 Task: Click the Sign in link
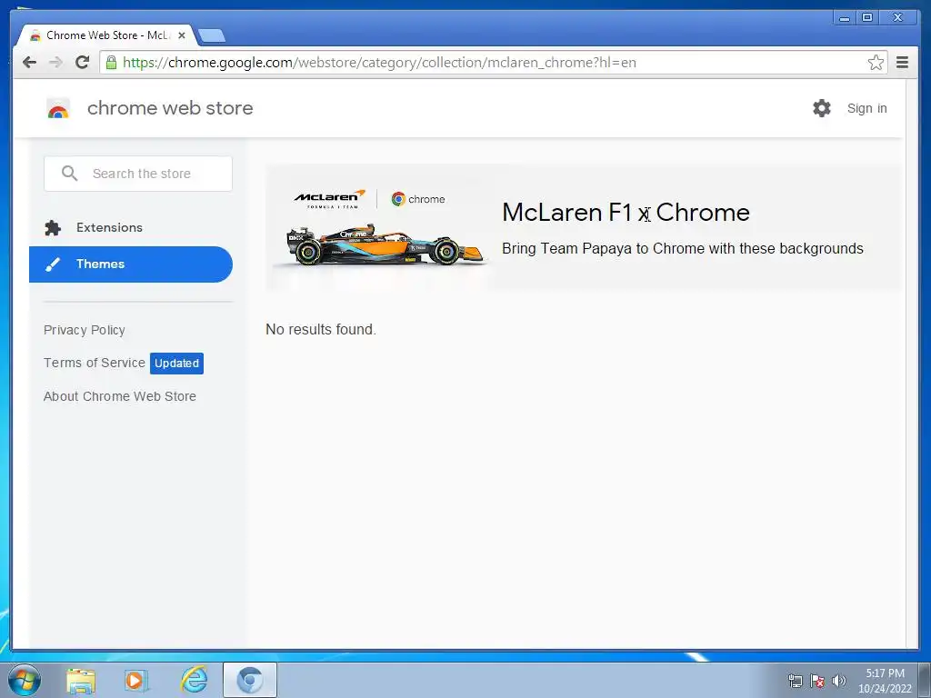coord(866,108)
